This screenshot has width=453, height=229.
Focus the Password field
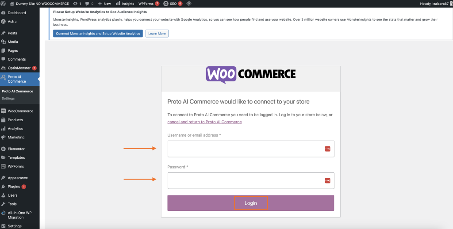pyautogui.click(x=251, y=181)
